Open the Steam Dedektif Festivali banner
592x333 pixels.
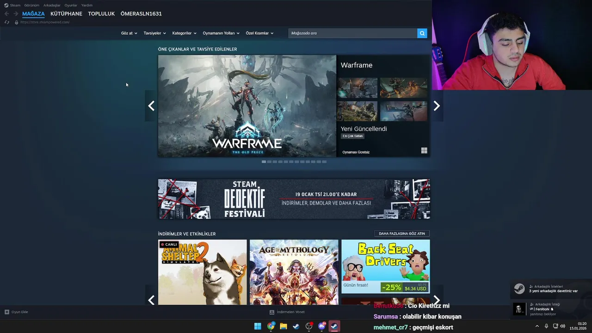294,199
